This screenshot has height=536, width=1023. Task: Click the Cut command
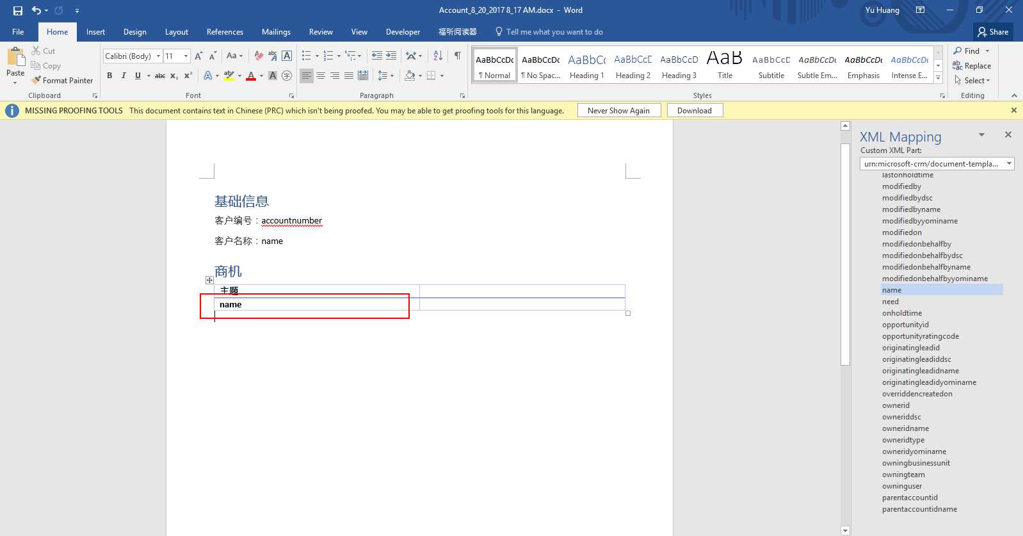pyautogui.click(x=44, y=51)
